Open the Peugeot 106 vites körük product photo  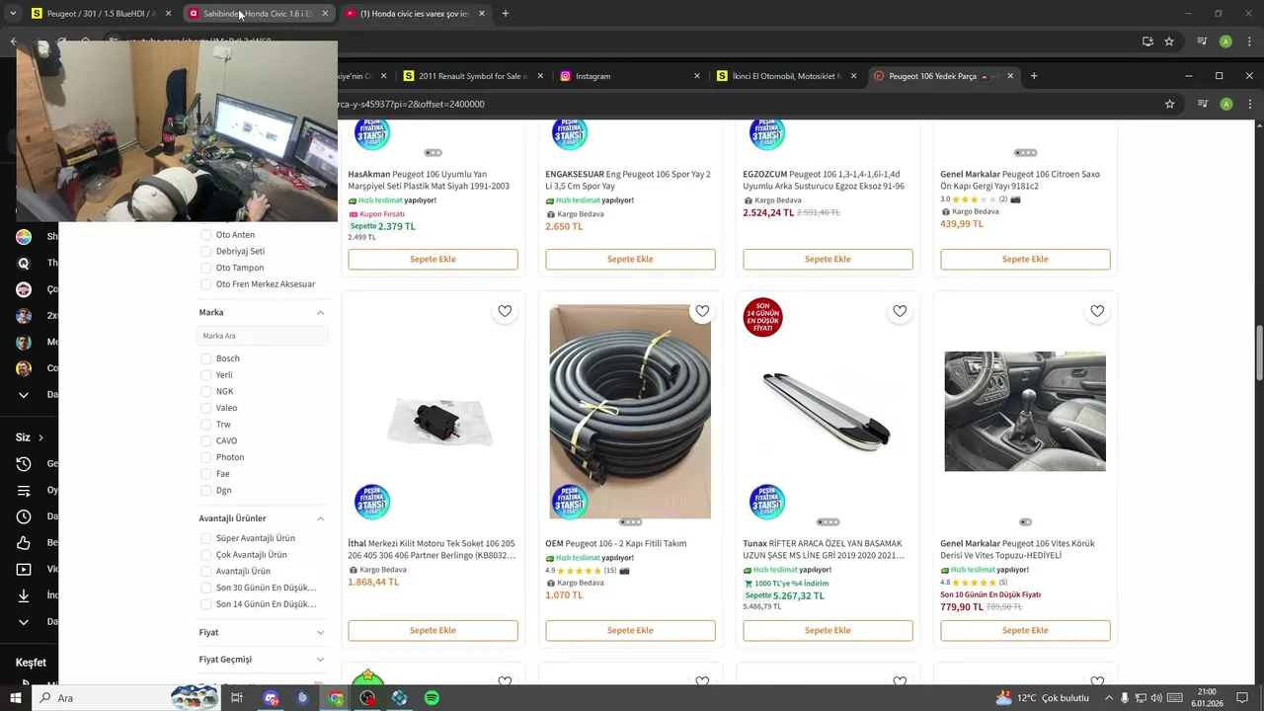[1025, 411]
